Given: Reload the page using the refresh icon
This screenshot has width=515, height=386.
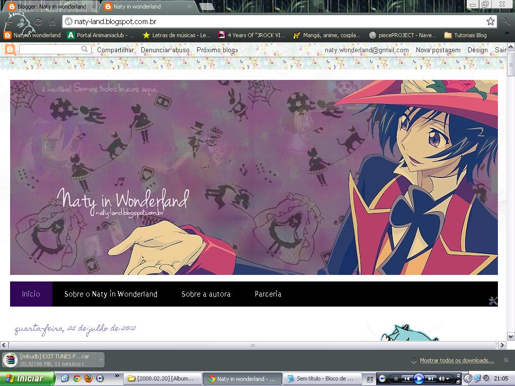Looking at the screenshot, I should [38, 22].
